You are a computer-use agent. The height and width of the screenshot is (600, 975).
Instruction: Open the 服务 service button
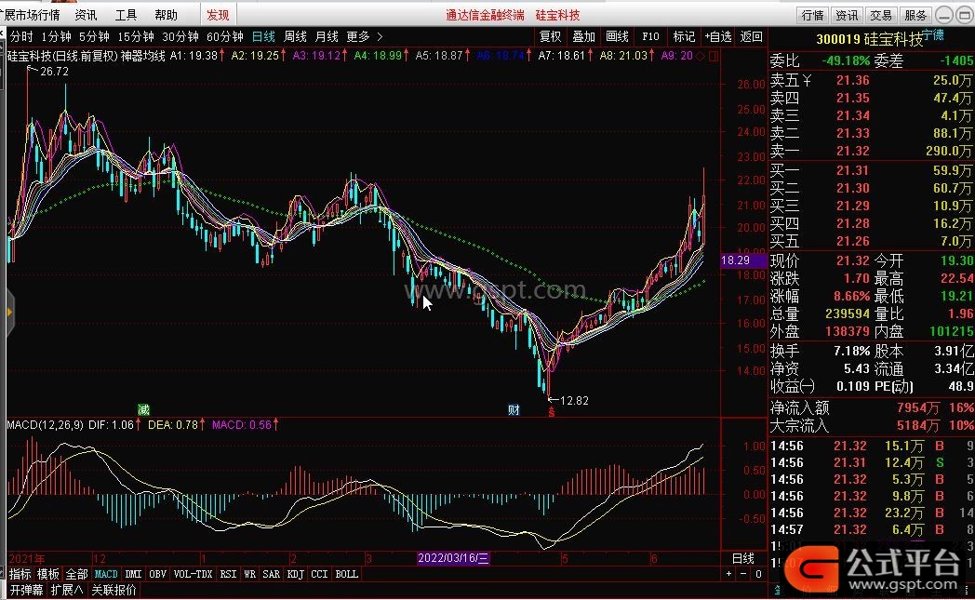(915, 15)
